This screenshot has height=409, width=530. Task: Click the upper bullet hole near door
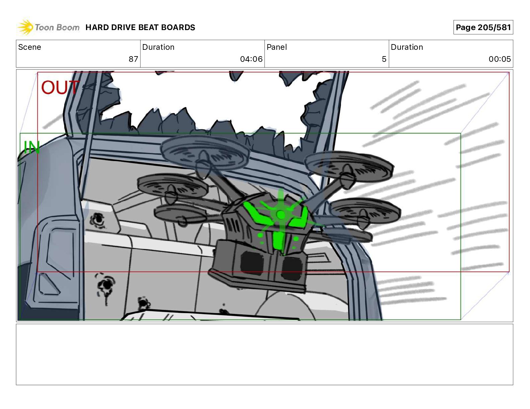(x=98, y=219)
